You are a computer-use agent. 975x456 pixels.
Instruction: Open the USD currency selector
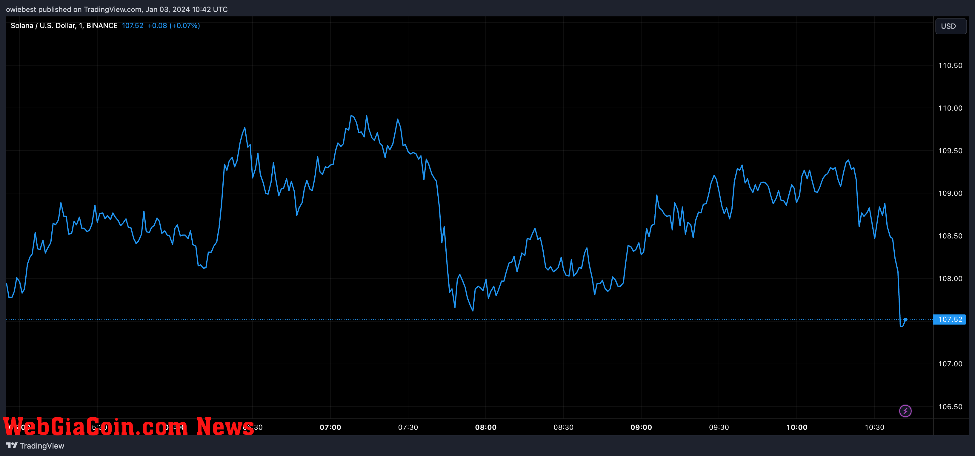(951, 26)
